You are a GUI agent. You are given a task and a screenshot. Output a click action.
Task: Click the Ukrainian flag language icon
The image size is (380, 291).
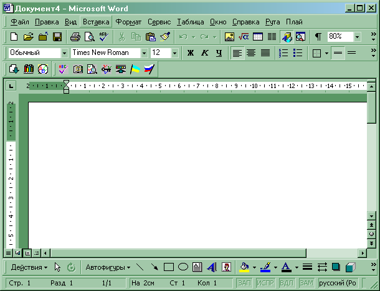[x=135, y=69]
